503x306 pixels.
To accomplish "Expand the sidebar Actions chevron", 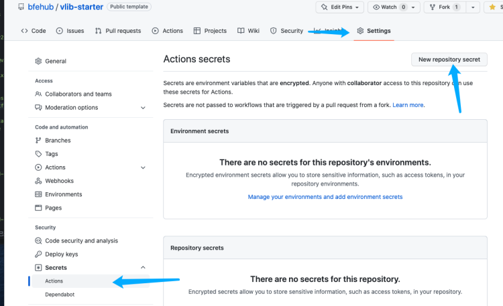I will click(143, 167).
